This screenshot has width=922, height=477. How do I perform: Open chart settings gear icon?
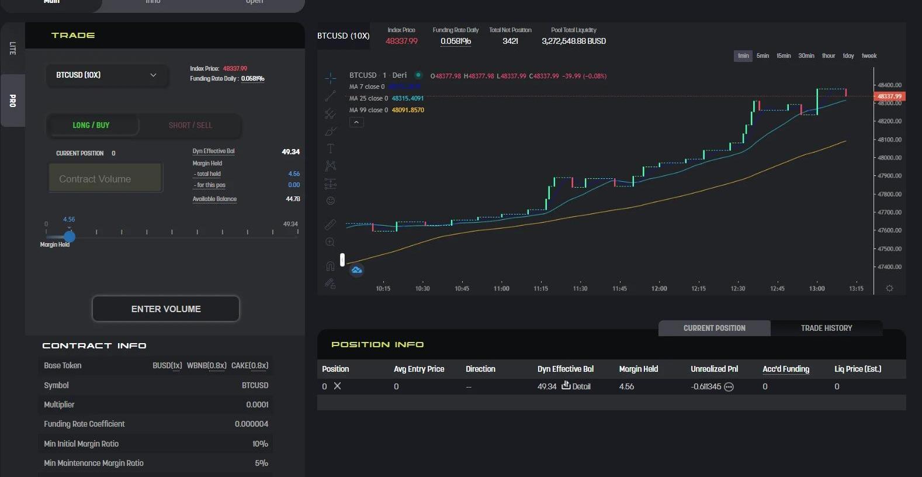(889, 288)
